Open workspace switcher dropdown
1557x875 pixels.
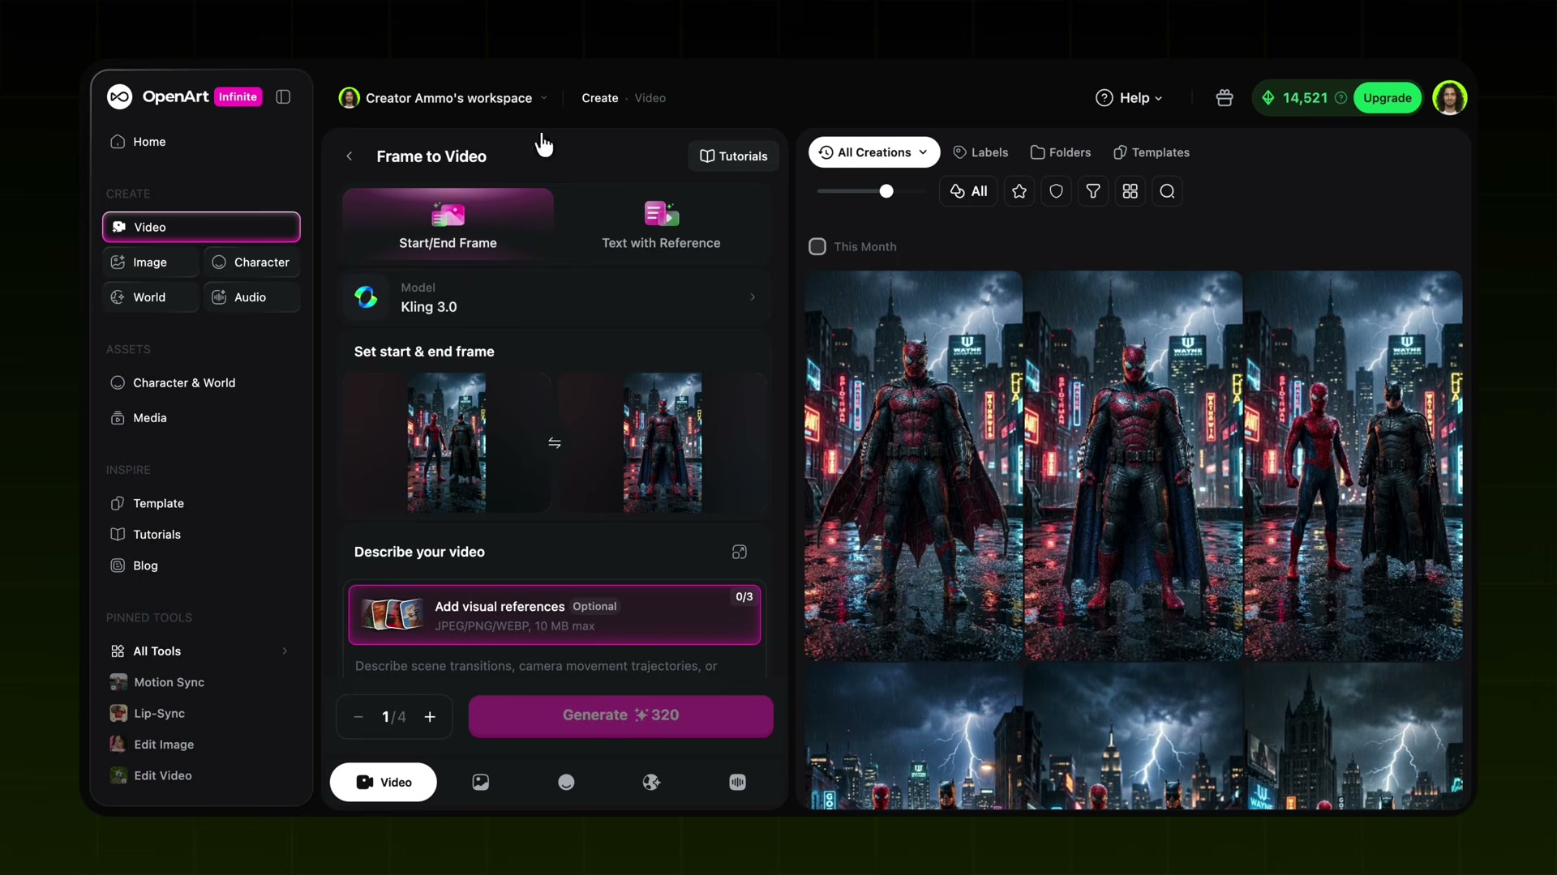point(444,98)
